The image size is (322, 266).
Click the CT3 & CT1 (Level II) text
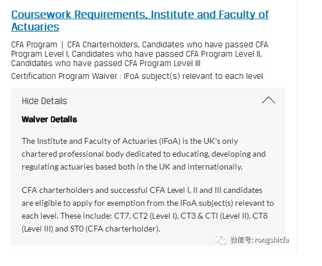(216, 216)
